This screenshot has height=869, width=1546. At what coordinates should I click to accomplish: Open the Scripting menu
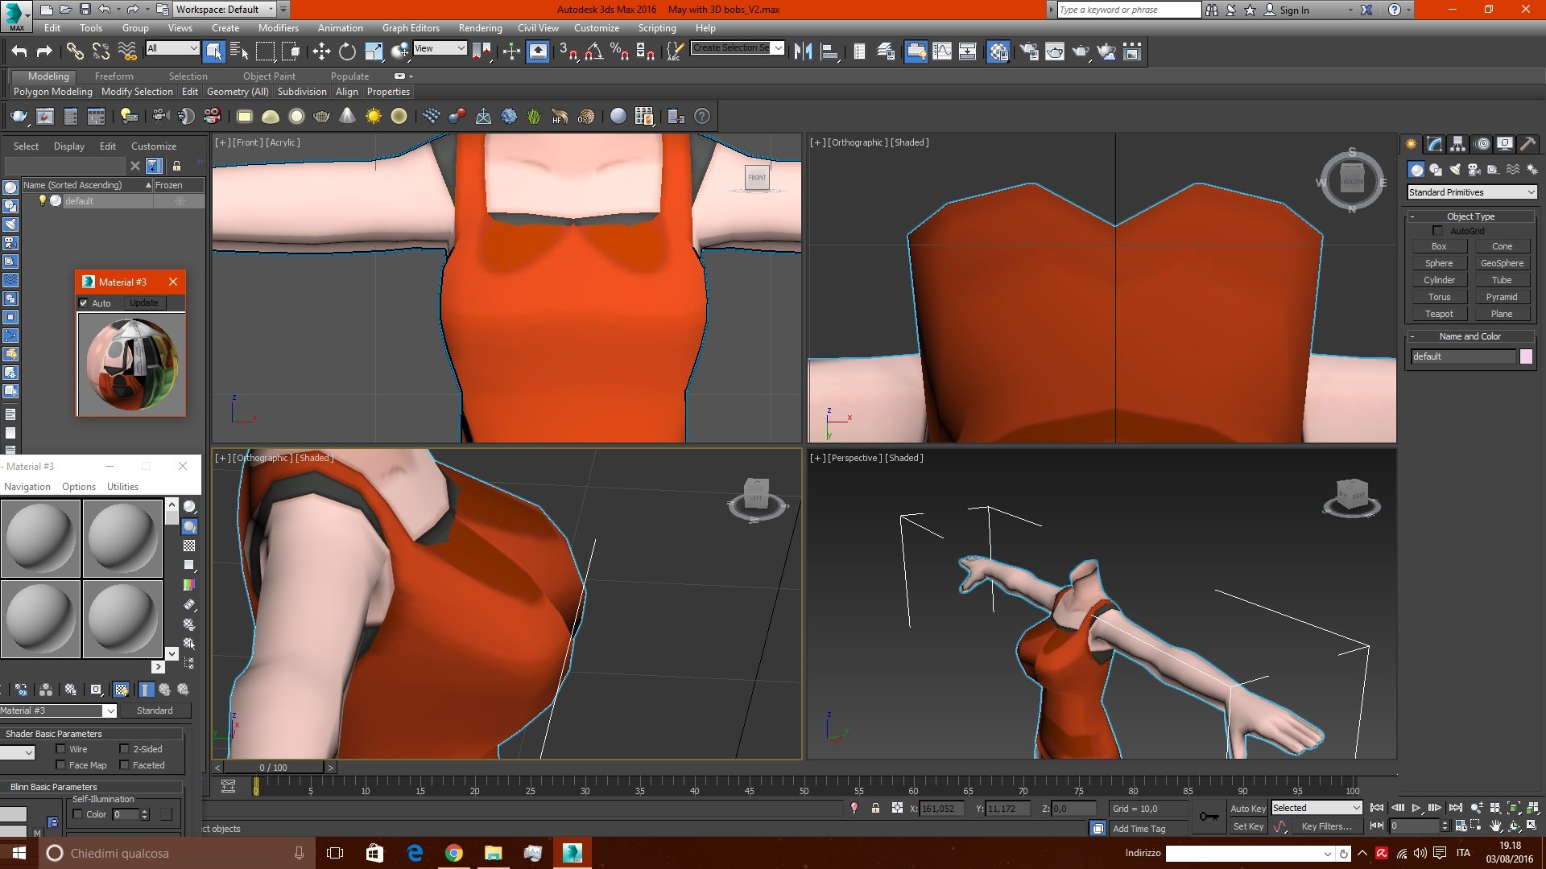657,28
